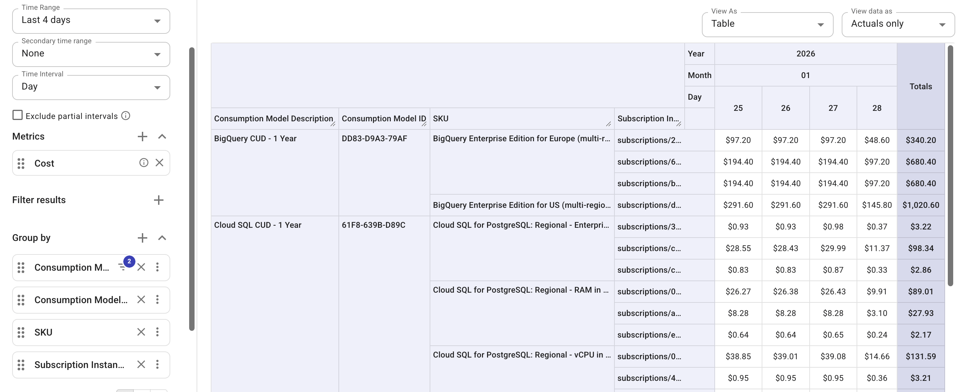Click the add icon beside Group by
This screenshot has width=964, height=392.
click(x=143, y=238)
